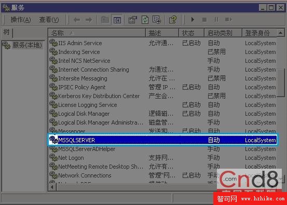Click the horizontal scrollbar left arrow
The width and height of the screenshot is (287, 205).
click(x=52, y=187)
